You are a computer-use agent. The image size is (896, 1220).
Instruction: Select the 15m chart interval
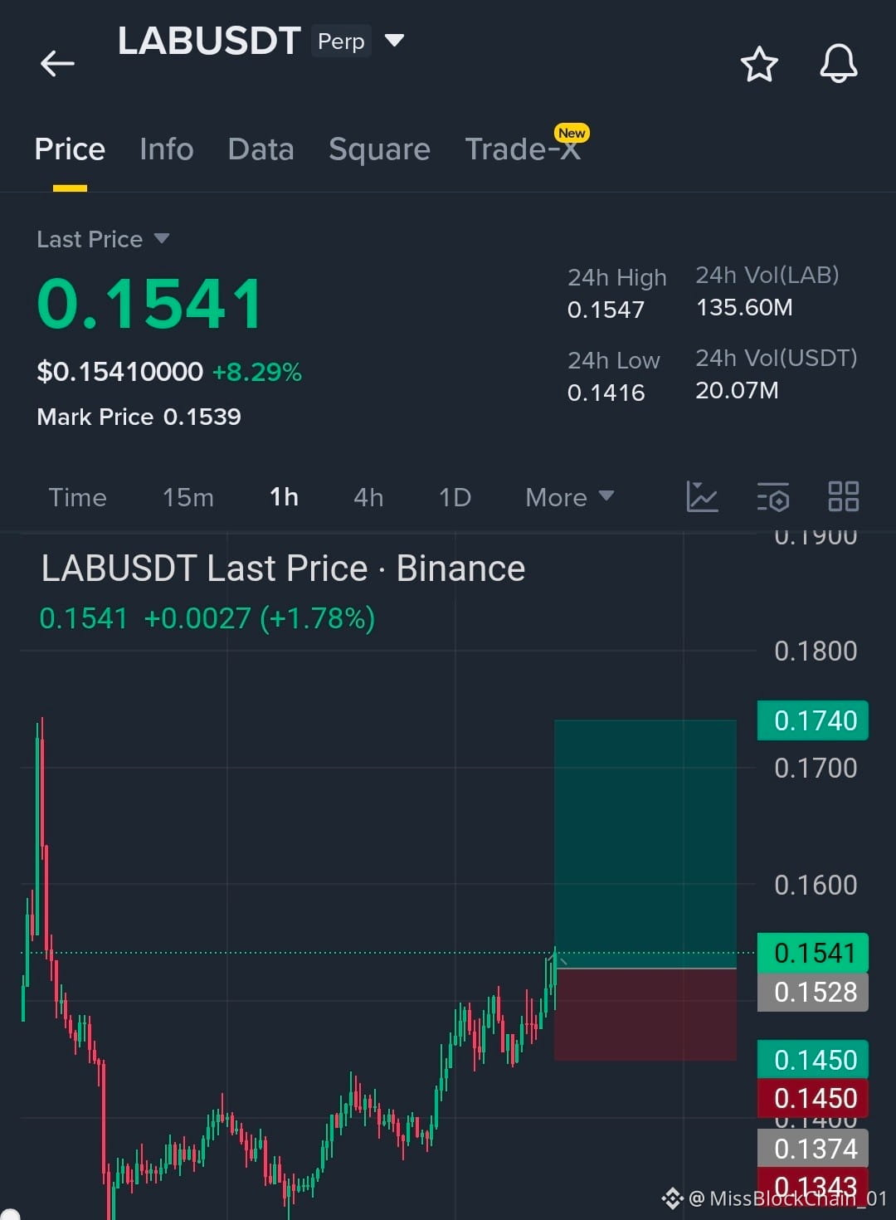click(x=188, y=497)
